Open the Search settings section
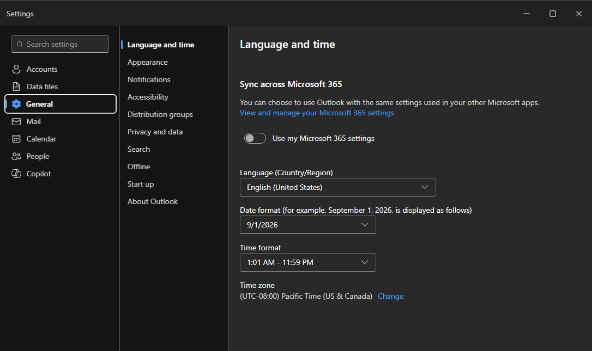Screen dimensions: 592x351 [138, 149]
